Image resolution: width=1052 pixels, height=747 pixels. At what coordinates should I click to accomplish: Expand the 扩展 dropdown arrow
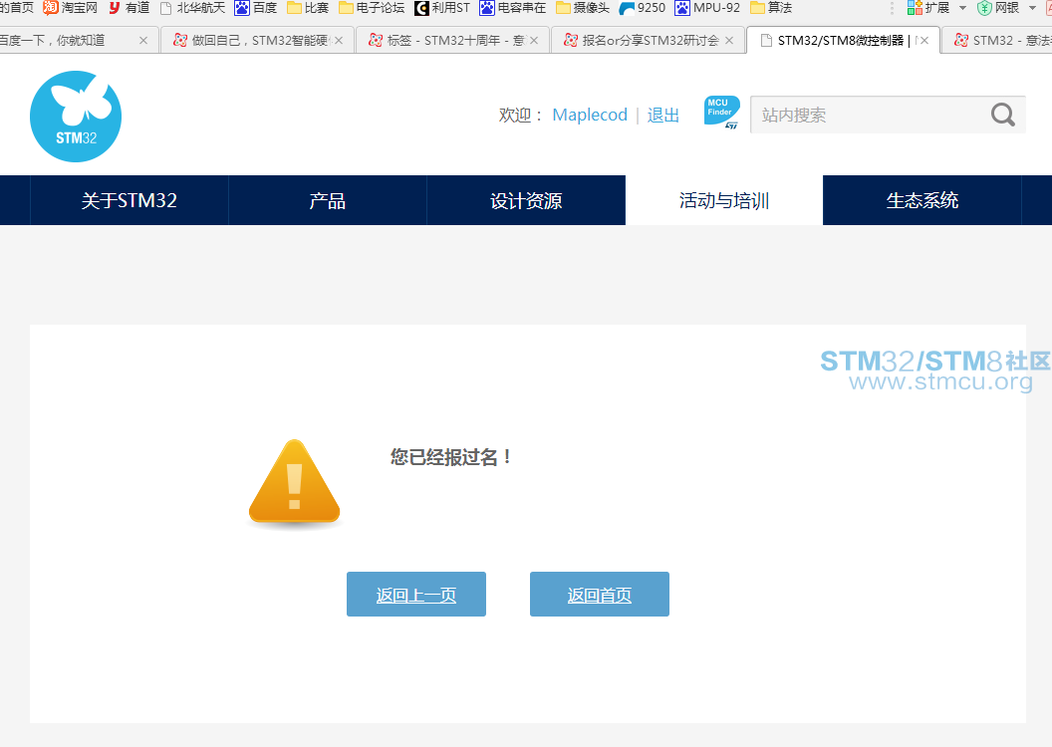[962, 8]
